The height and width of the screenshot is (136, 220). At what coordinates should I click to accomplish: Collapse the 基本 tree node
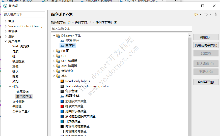tap(54, 76)
